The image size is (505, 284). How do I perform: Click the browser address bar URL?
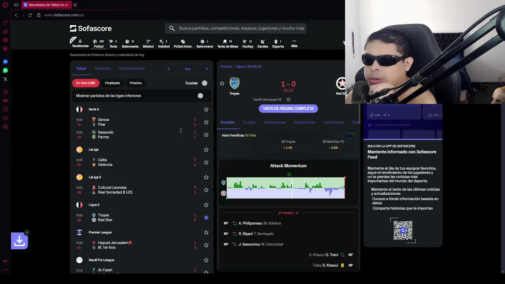click(x=64, y=15)
